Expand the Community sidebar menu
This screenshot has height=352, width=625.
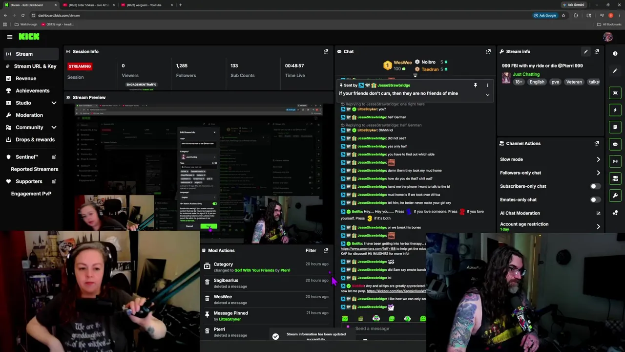[54, 127]
